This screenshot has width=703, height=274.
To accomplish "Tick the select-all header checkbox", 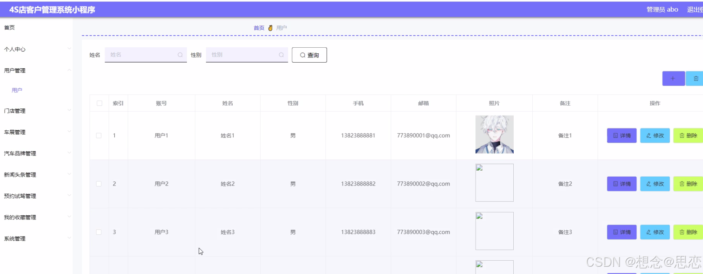I will (99, 103).
